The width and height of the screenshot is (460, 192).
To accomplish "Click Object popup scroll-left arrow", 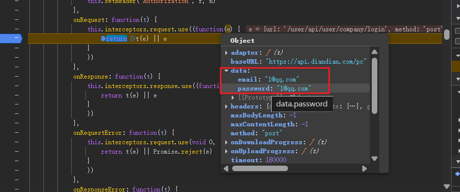I will [x=226, y=169].
